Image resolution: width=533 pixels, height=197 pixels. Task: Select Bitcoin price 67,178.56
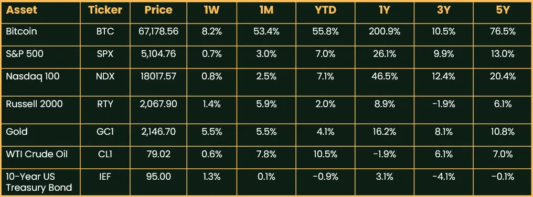coord(158,32)
